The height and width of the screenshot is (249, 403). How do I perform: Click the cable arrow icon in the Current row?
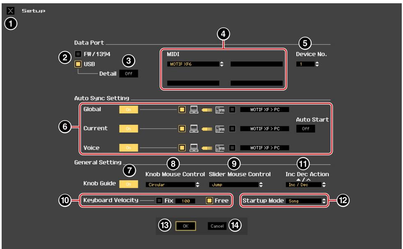207,129
